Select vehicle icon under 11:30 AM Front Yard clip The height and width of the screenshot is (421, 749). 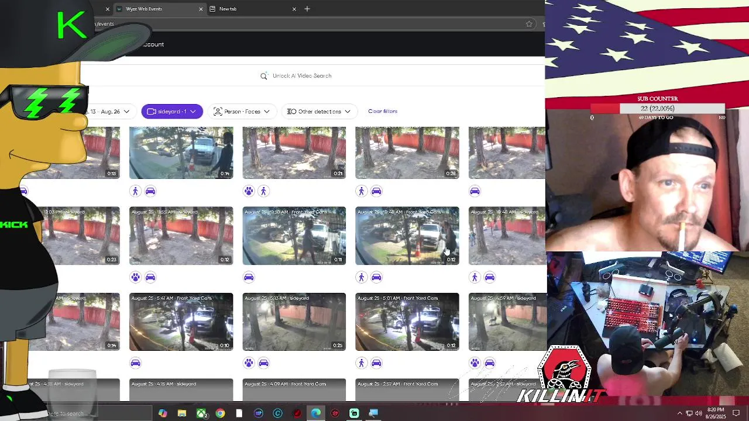pyautogui.click(x=249, y=277)
